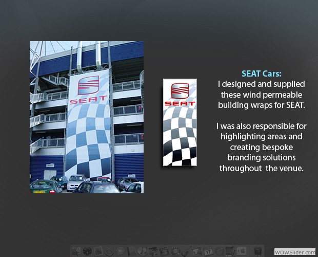Click the stadium building wrap photo
The width and height of the screenshot is (318, 257).
pyautogui.click(x=86, y=117)
